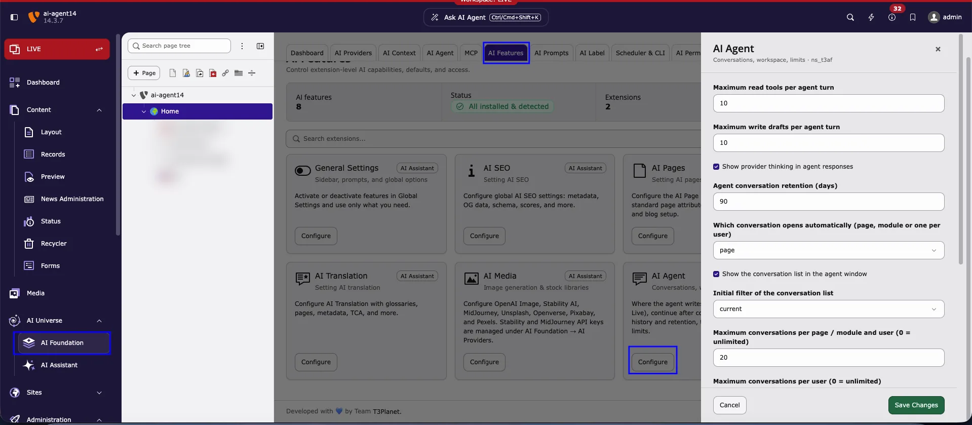Open the page tree options three-dot menu
The width and height of the screenshot is (972, 425).
click(242, 46)
